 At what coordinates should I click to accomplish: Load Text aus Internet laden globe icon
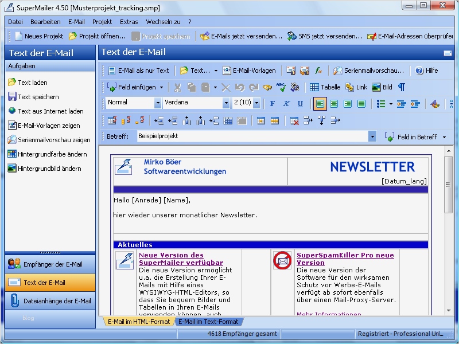pyautogui.click(x=11, y=111)
